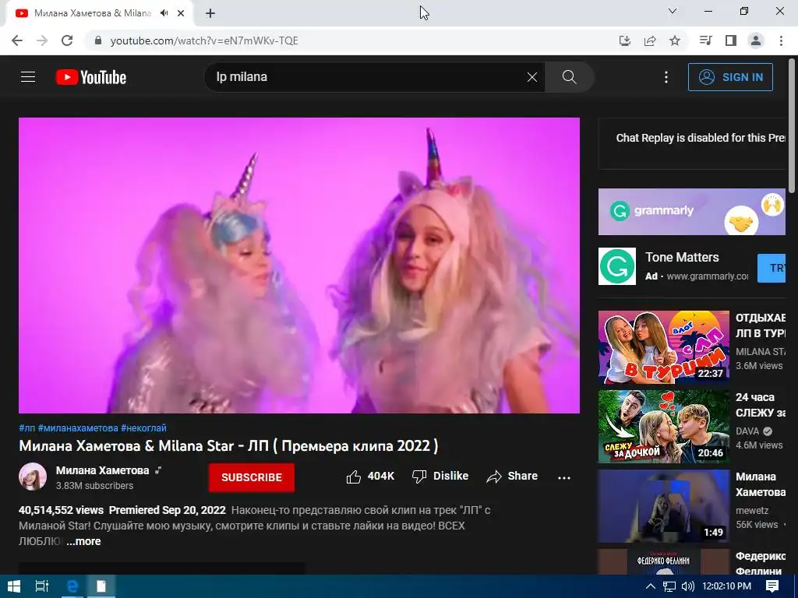The image size is (798, 598).
Task: Run search with the magnifier button
Action: (x=569, y=77)
